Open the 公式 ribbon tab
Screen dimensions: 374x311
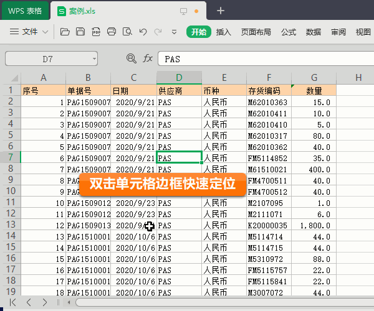288,32
